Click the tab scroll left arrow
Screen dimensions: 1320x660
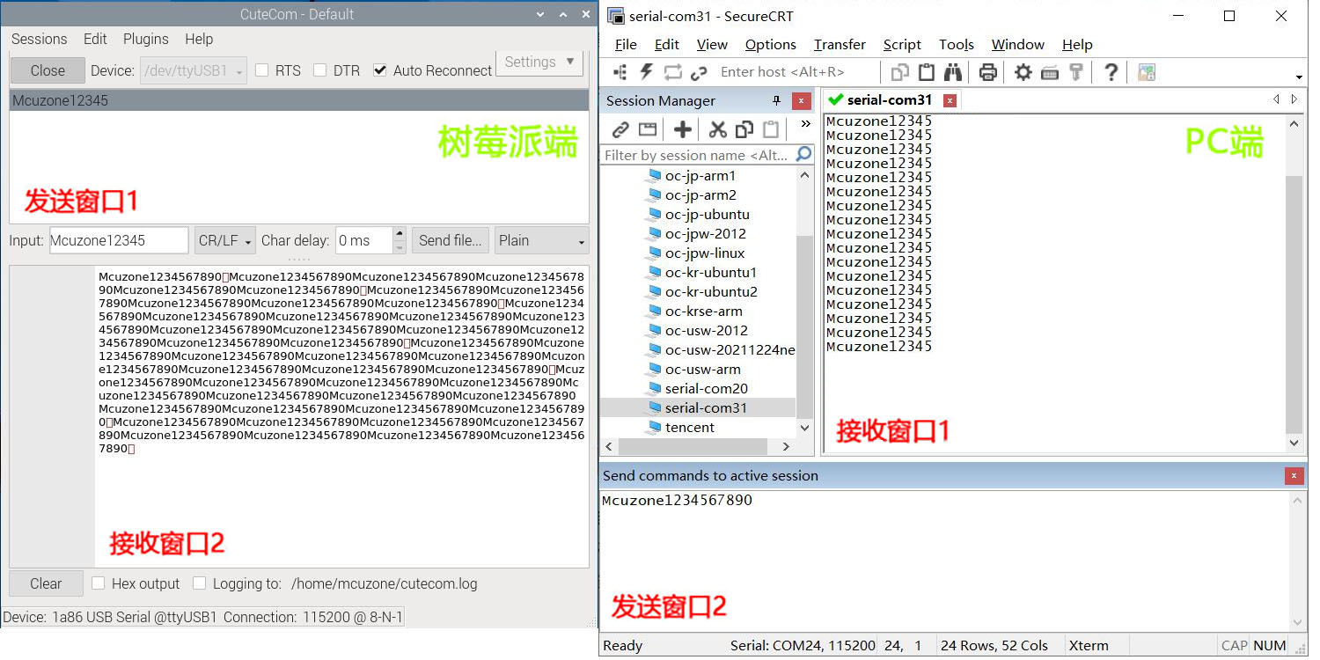(1276, 99)
